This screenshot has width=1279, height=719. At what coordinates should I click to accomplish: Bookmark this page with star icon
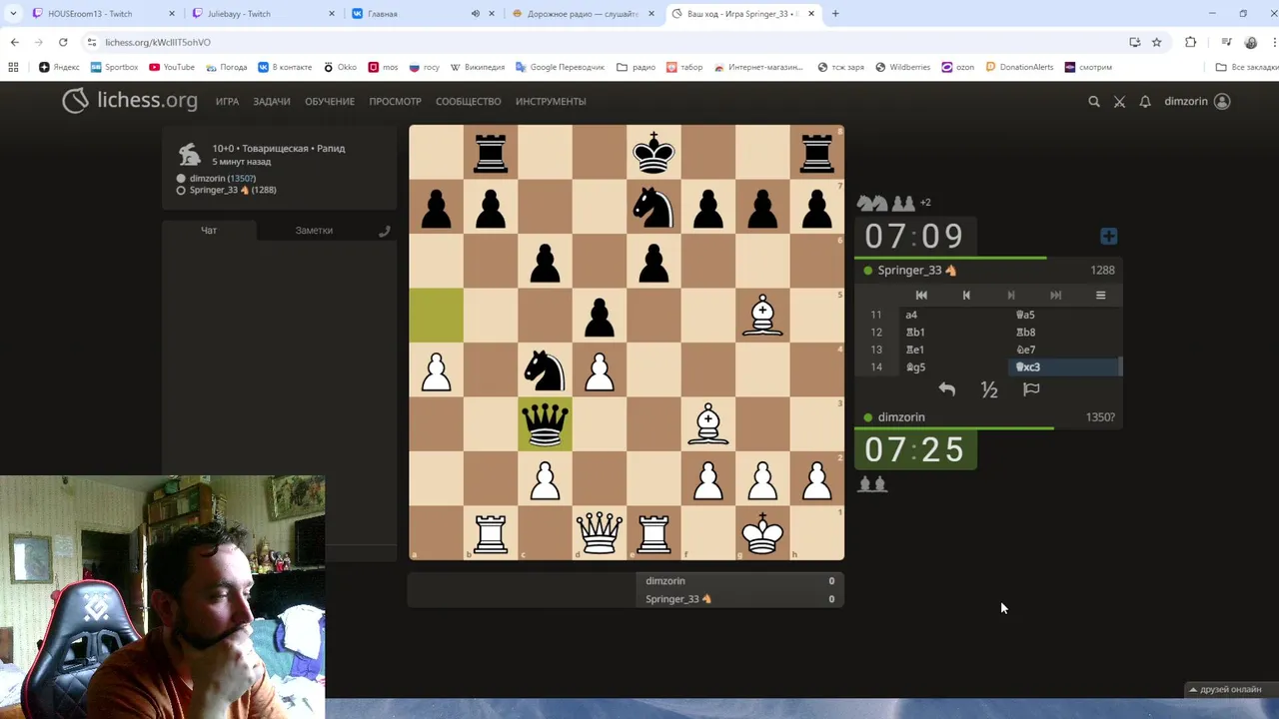[x=1156, y=42]
